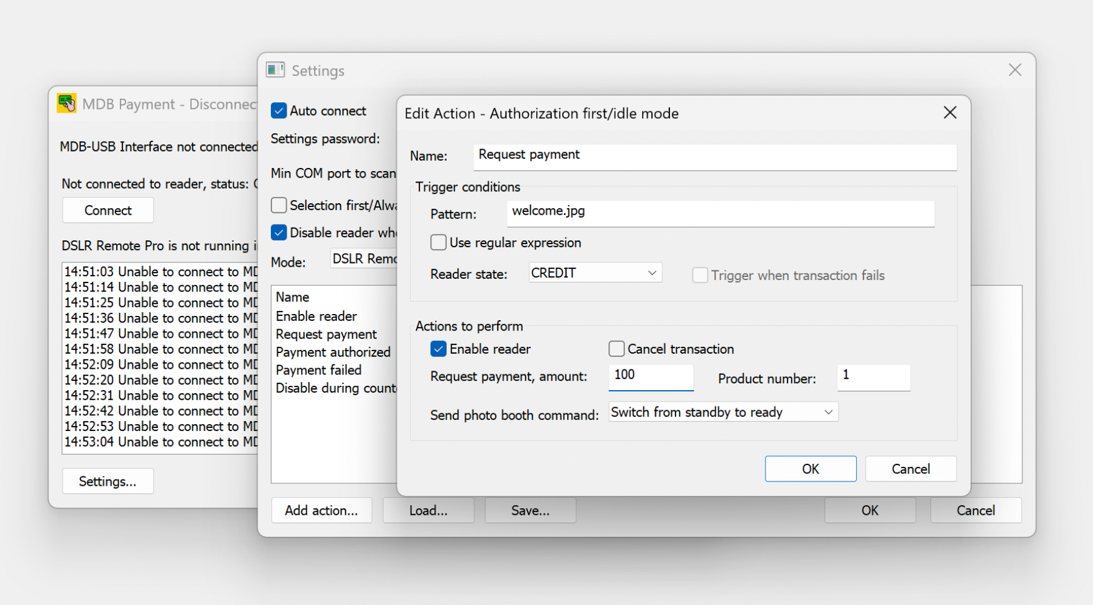This screenshot has height=605, width=1093.
Task: Check the Cancel transaction box
Action: coord(616,349)
